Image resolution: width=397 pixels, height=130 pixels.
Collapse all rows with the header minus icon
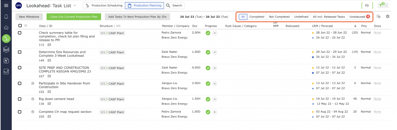coord(25,25)
